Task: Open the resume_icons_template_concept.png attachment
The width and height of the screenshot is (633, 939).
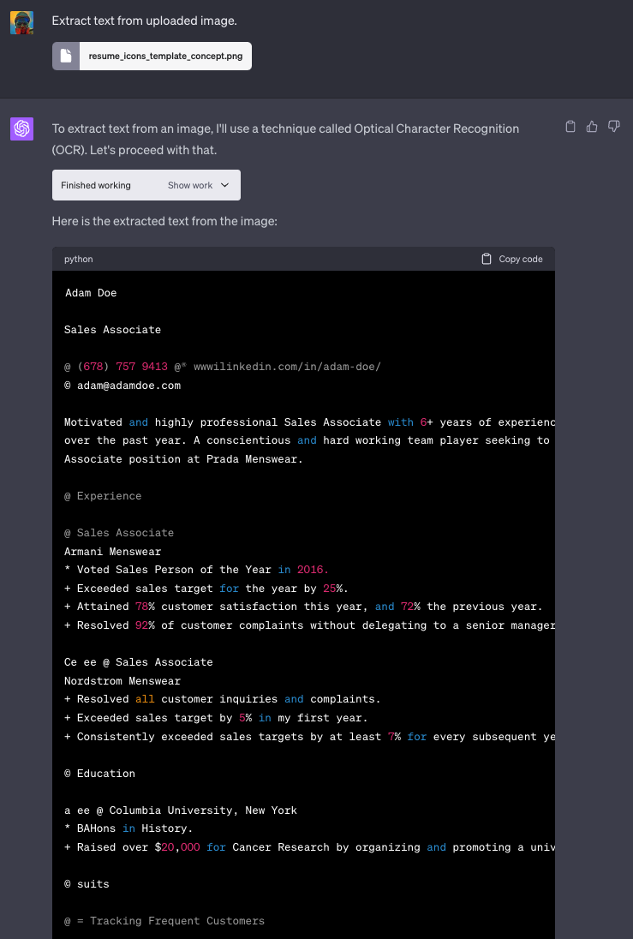Action: click(165, 57)
